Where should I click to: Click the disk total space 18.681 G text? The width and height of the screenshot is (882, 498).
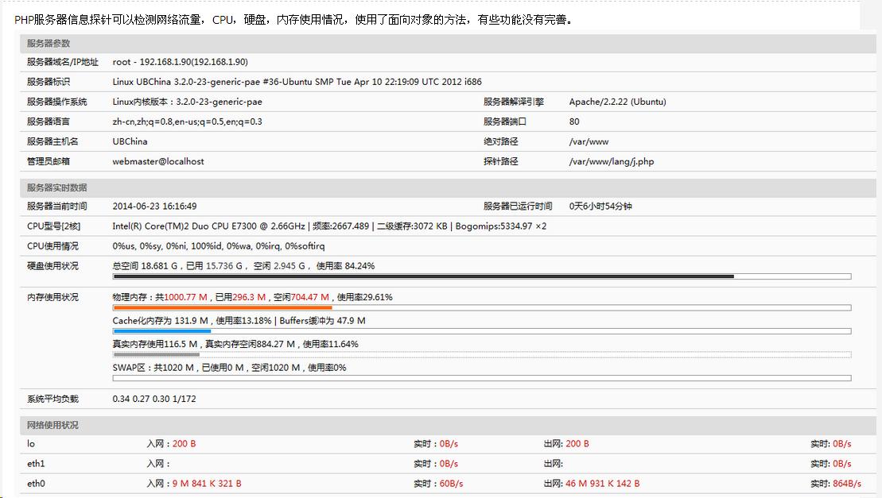pos(145,266)
